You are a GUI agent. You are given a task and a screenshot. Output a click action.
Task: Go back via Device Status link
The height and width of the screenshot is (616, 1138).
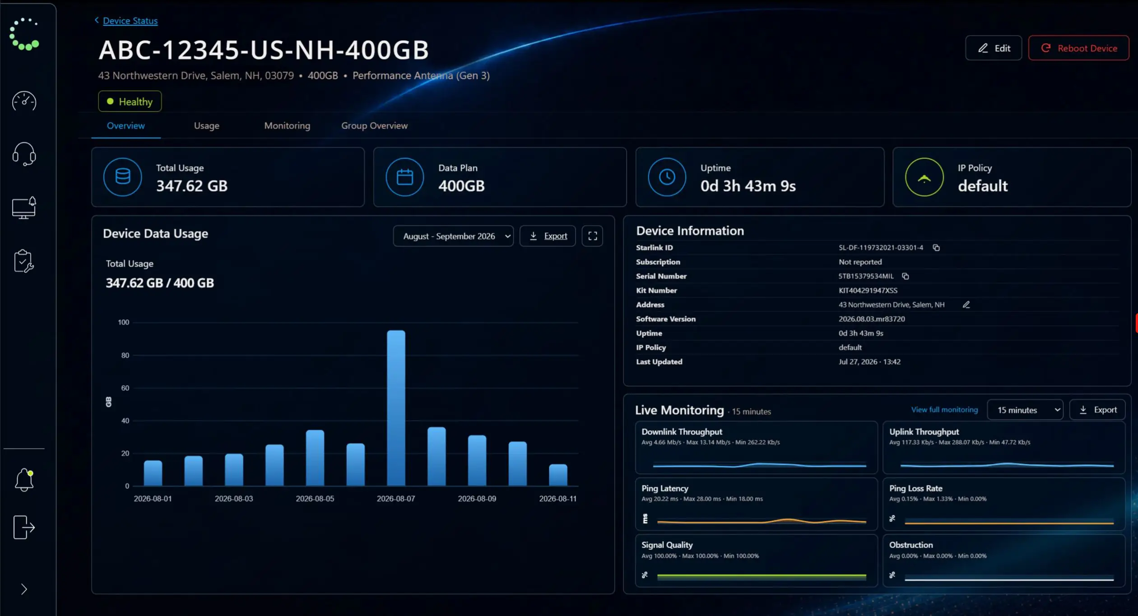pyautogui.click(x=130, y=21)
